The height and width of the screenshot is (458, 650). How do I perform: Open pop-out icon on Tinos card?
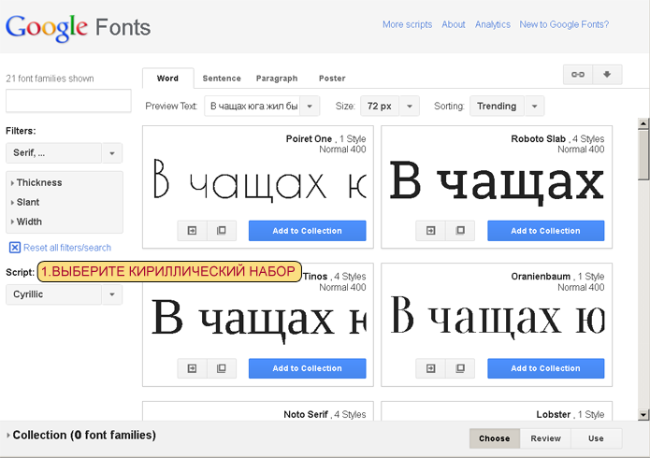[222, 368]
